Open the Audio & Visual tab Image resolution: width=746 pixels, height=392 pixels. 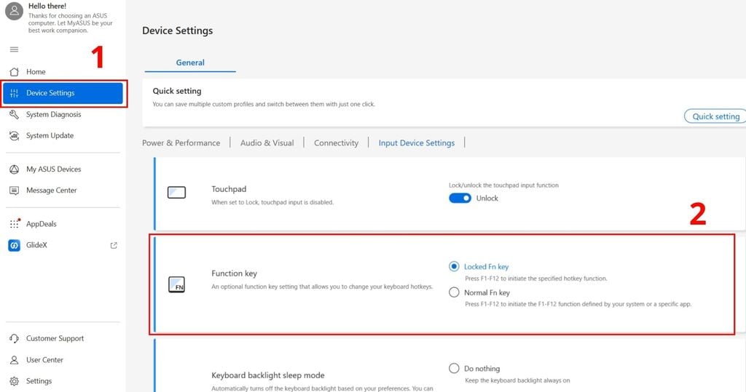(x=267, y=143)
